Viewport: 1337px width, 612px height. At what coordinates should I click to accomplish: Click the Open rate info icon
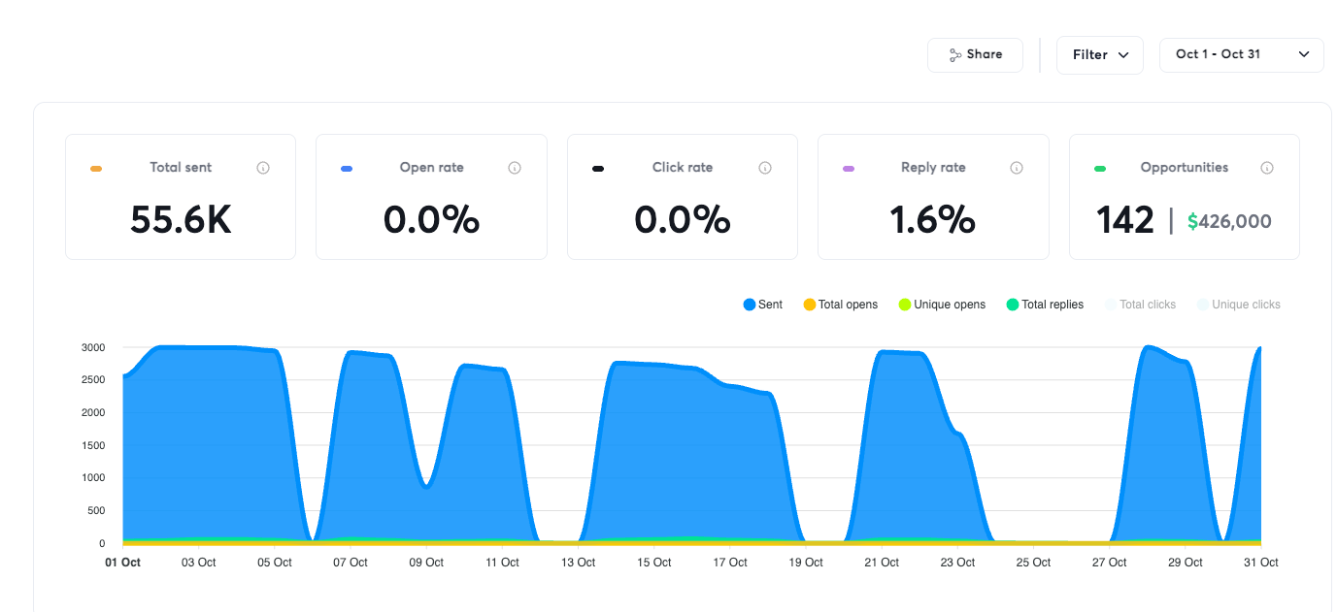[x=515, y=168]
